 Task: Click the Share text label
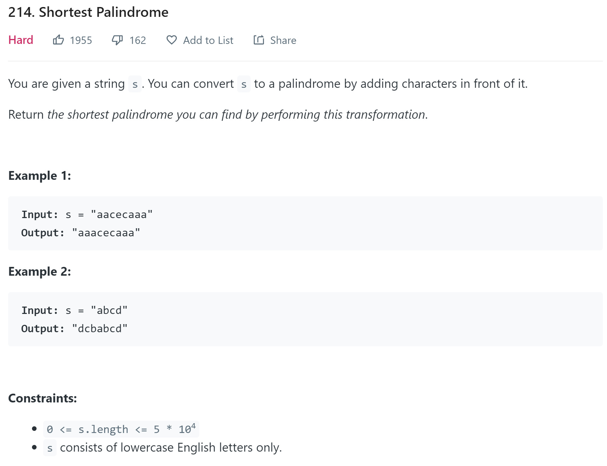click(x=283, y=40)
